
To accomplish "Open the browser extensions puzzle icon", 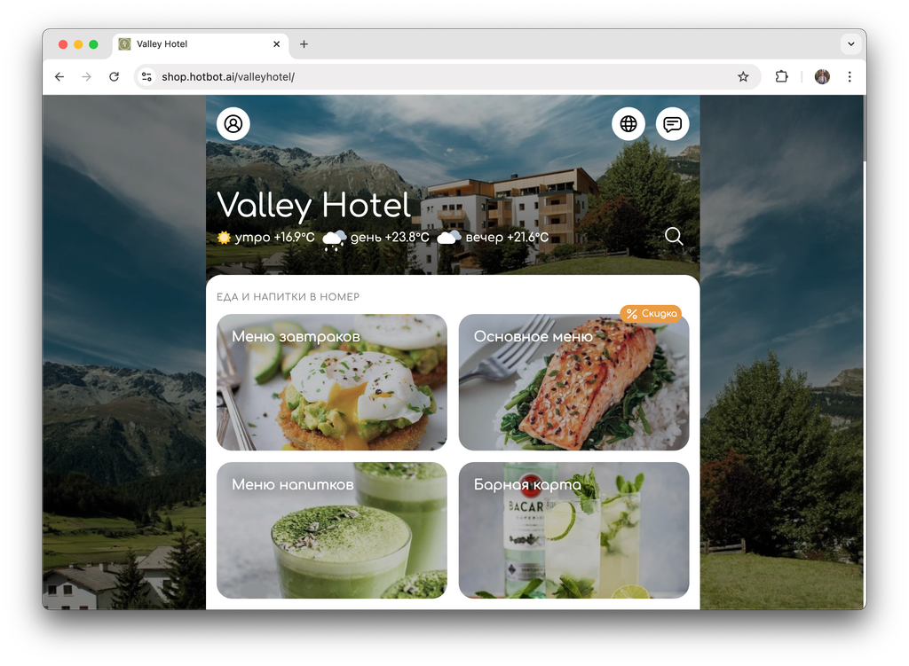I will pyautogui.click(x=781, y=76).
